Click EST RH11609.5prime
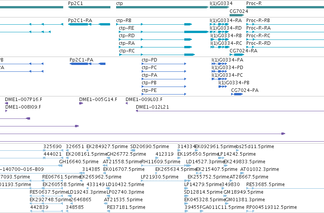 pyautogui.click(x=166, y=166)
